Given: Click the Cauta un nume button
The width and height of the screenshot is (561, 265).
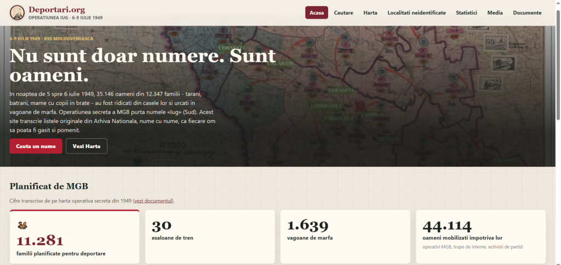Looking at the screenshot, I should point(36,146).
